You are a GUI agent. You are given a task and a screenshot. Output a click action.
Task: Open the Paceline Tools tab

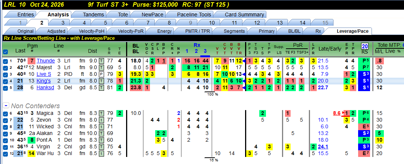[x=194, y=15]
